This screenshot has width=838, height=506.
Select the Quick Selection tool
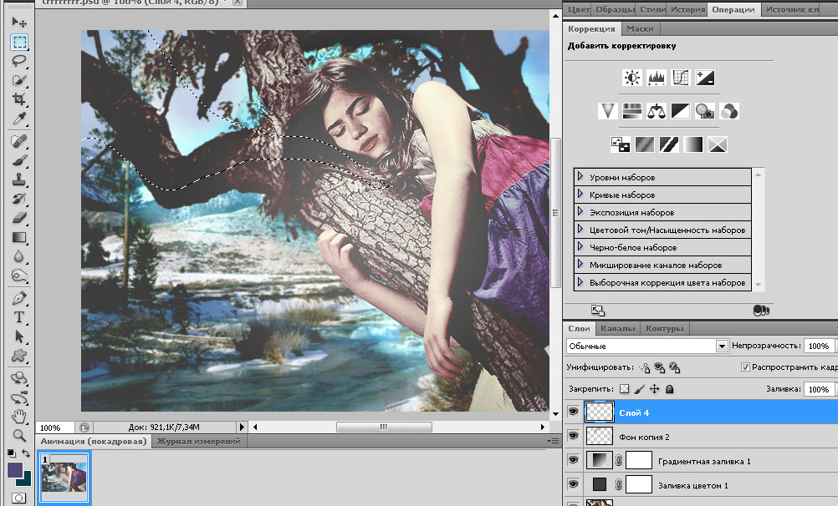tap(18, 80)
